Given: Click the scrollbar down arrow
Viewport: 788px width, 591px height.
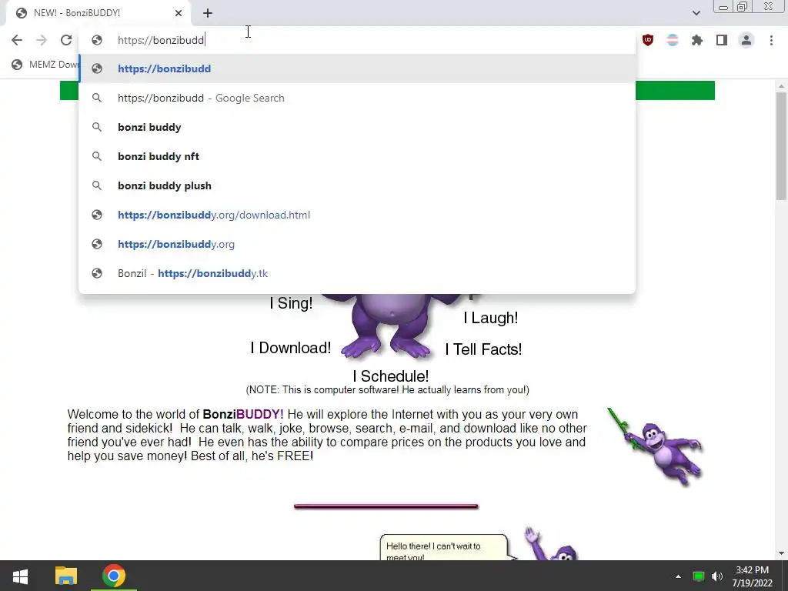Looking at the screenshot, I should (x=781, y=553).
